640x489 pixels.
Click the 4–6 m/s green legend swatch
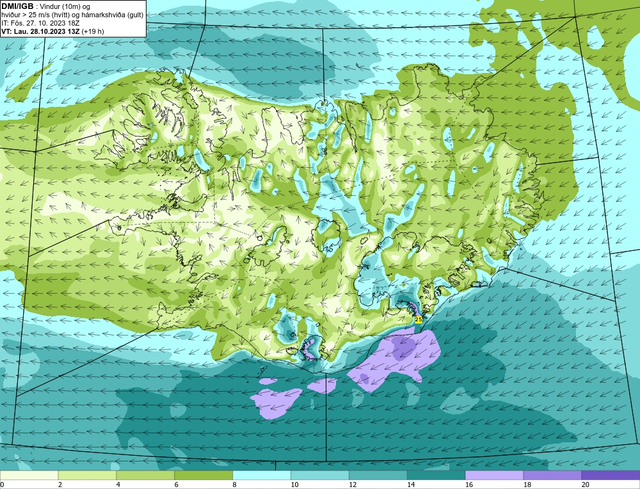145,475
